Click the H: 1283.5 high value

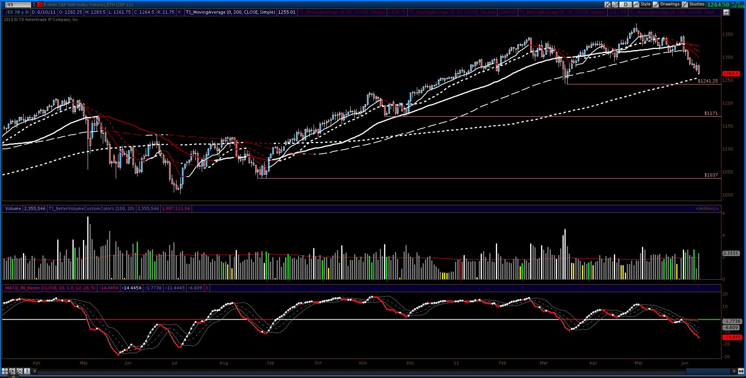coord(96,12)
